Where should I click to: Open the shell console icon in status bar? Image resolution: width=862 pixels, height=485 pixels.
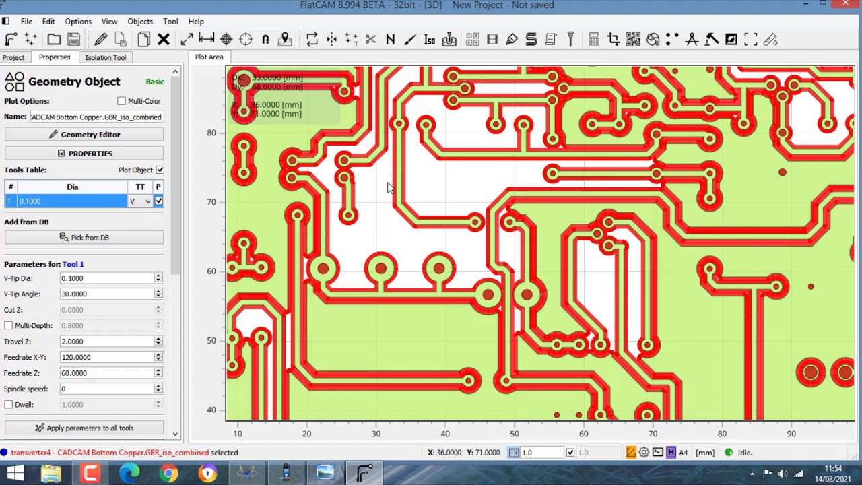[x=657, y=453]
